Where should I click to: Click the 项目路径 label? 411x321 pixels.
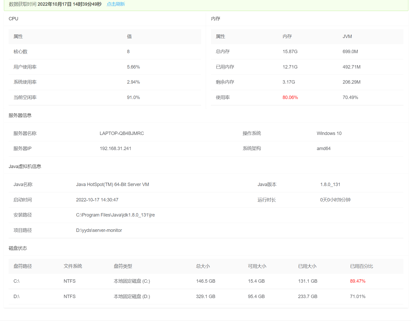tap(23, 230)
